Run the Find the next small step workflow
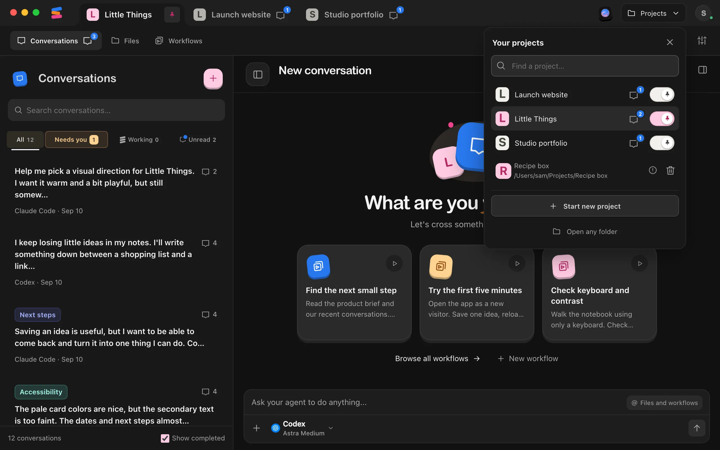The width and height of the screenshot is (720, 450). (x=395, y=264)
